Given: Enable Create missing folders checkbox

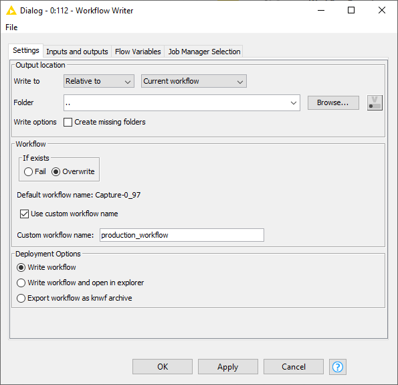Looking at the screenshot, I should [68, 122].
